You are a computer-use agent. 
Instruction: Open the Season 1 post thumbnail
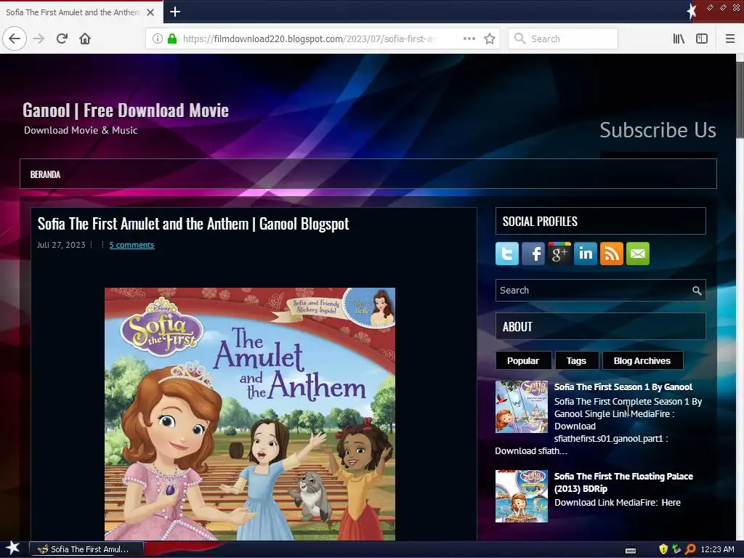point(522,407)
